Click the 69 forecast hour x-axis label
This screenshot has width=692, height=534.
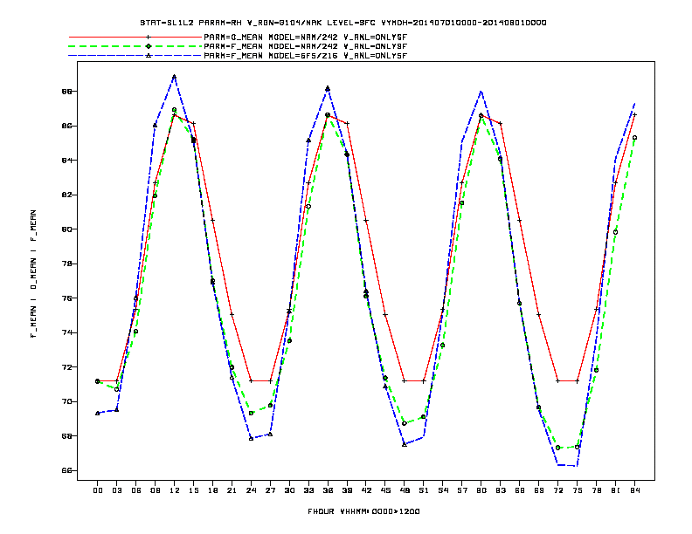click(539, 490)
